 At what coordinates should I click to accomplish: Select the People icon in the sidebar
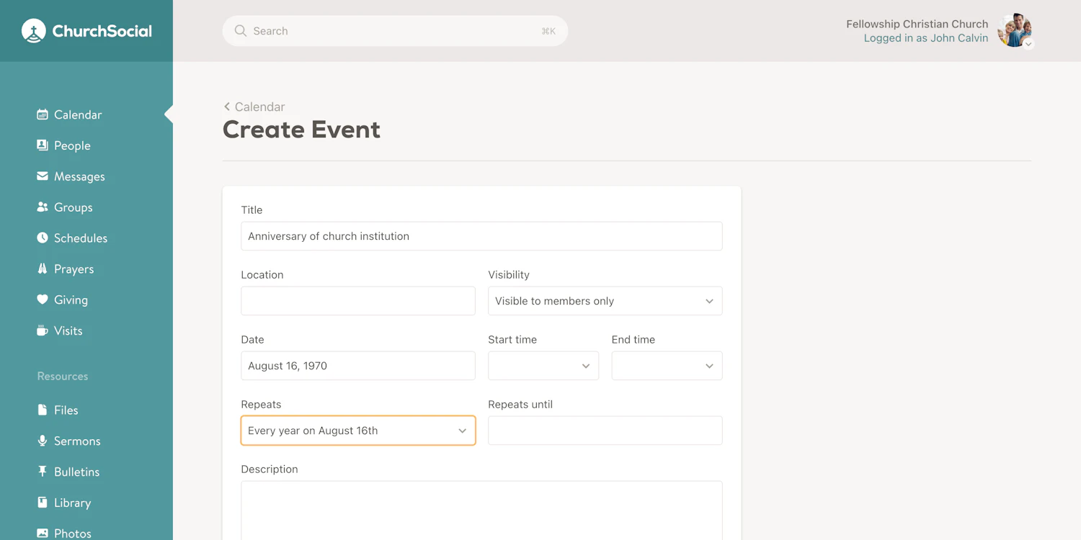tap(43, 145)
